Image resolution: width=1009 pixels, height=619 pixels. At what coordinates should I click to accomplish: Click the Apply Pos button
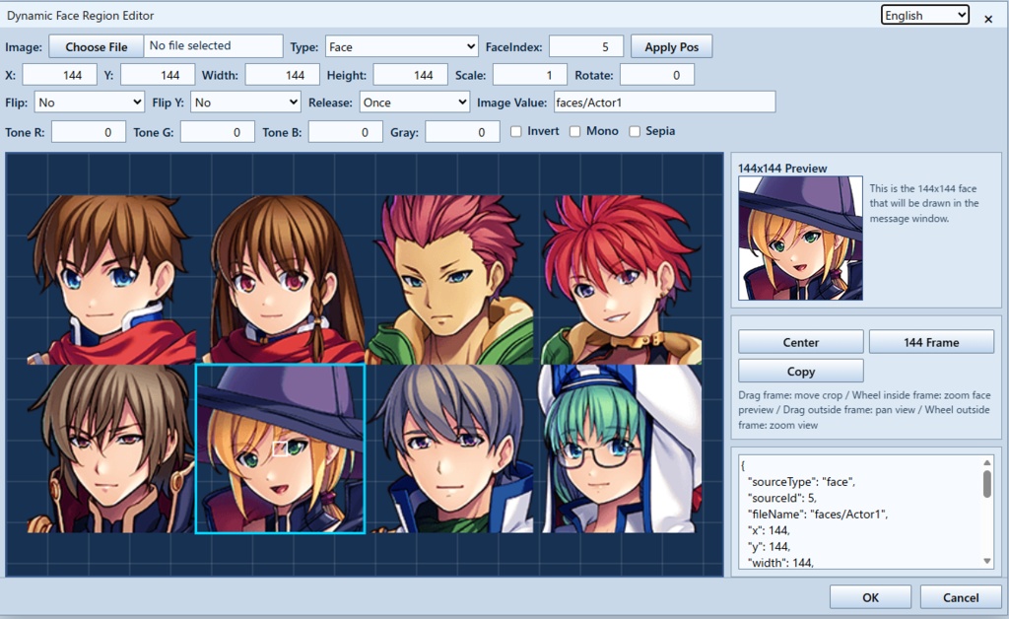coord(671,47)
